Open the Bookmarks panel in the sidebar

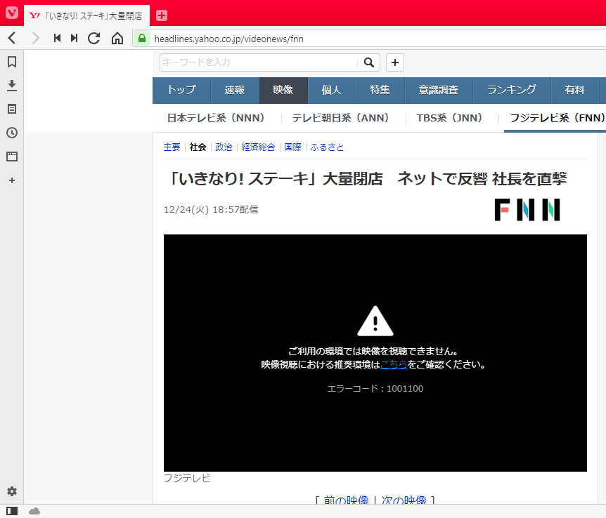coord(11,62)
